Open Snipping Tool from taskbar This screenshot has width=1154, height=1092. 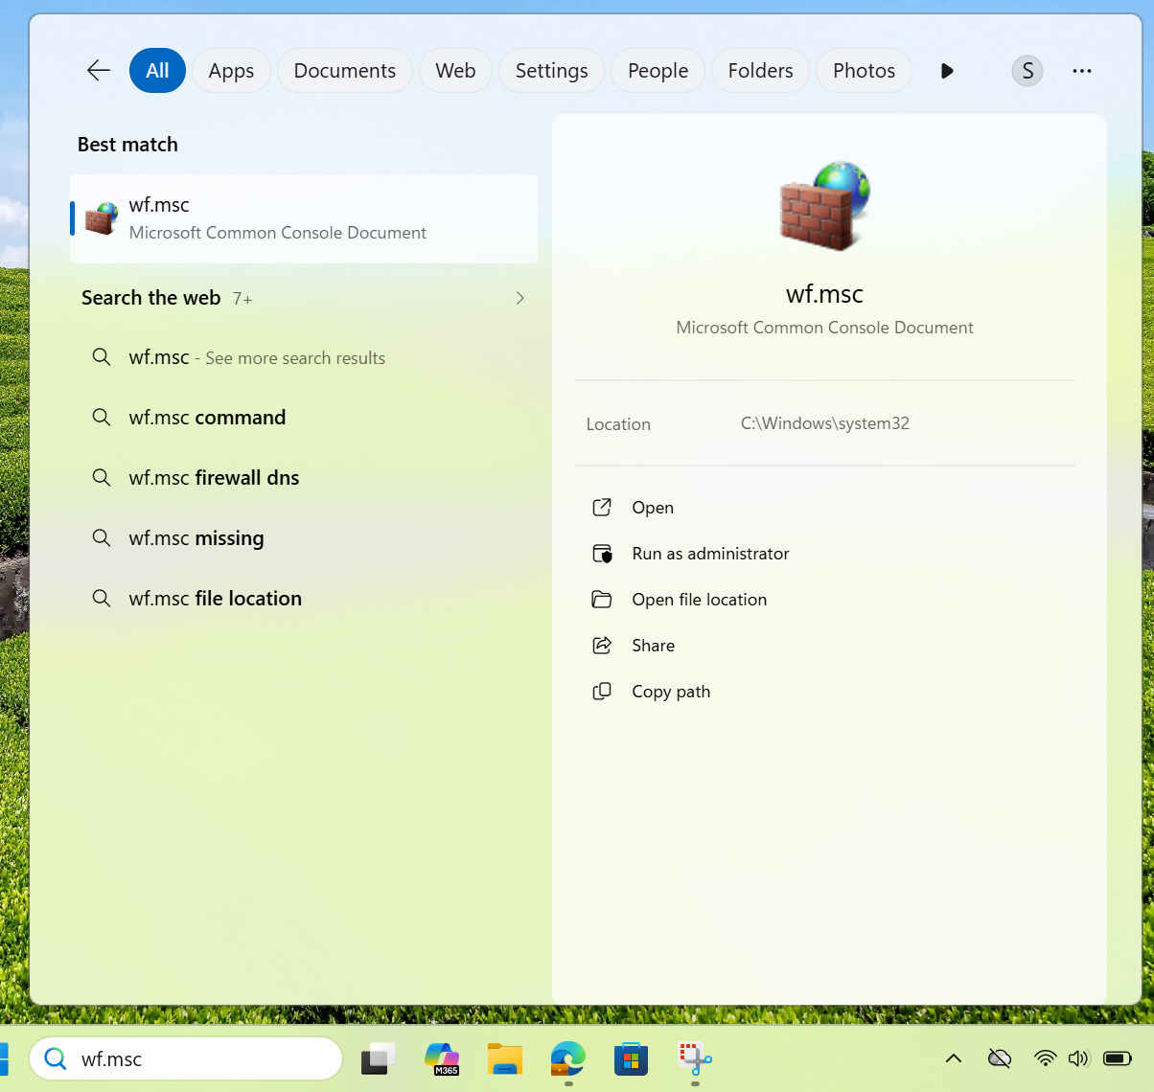pyautogui.click(x=695, y=1058)
